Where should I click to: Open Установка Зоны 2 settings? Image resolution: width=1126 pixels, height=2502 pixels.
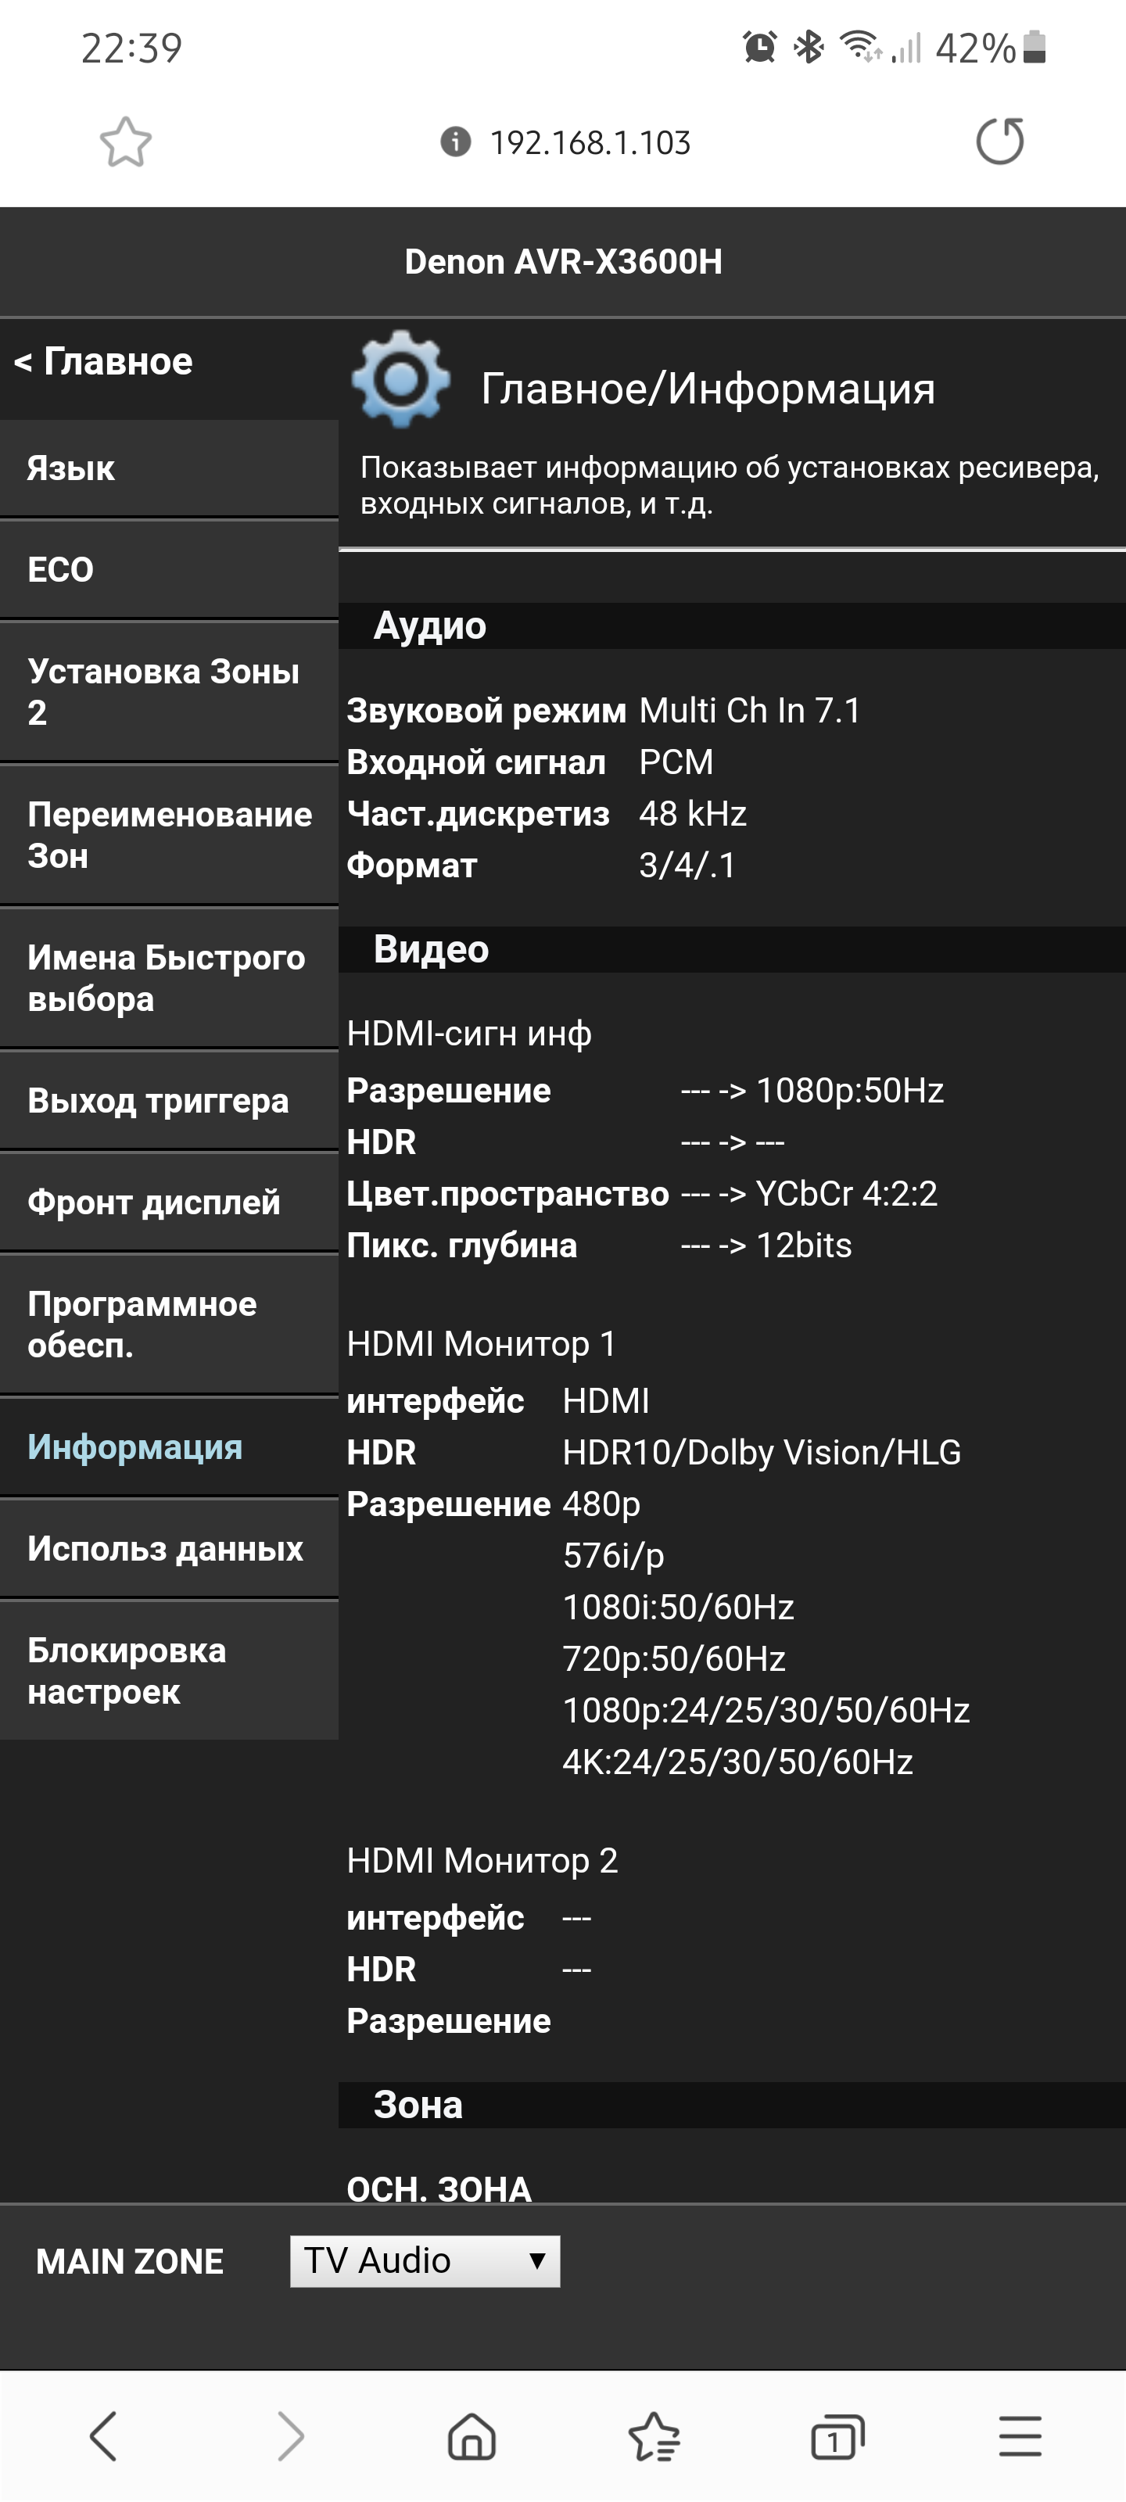pyautogui.click(x=169, y=691)
